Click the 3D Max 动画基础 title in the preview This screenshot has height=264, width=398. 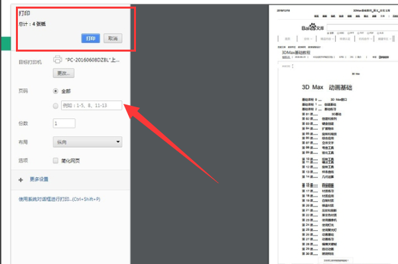click(326, 87)
